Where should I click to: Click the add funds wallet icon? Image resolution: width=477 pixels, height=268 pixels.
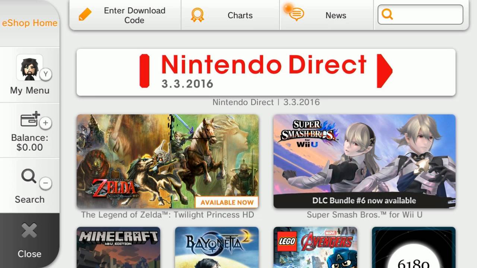pyautogui.click(x=30, y=119)
